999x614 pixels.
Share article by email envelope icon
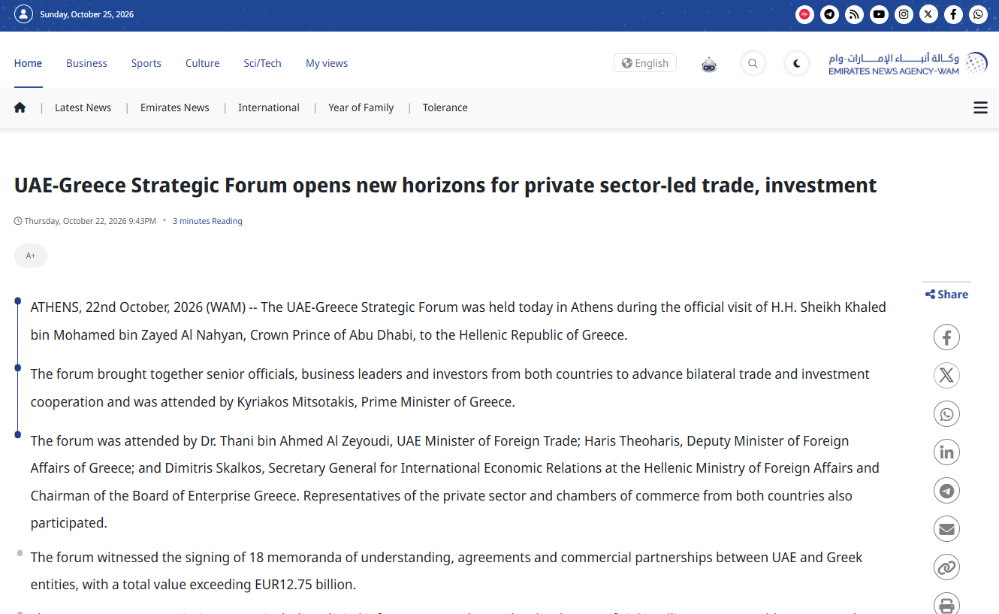click(x=946, y=529)
